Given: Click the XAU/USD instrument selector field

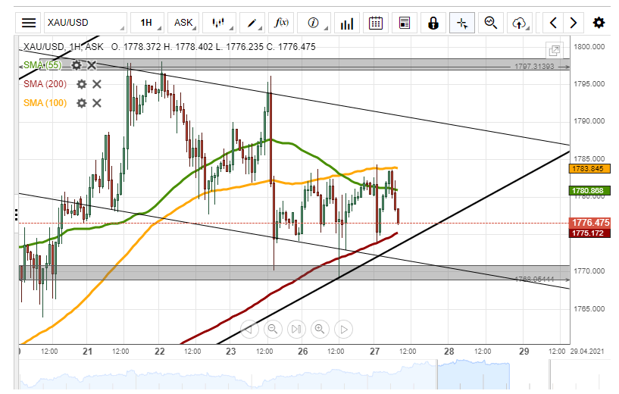Looking at the screenshot, I should pos(85,23).
